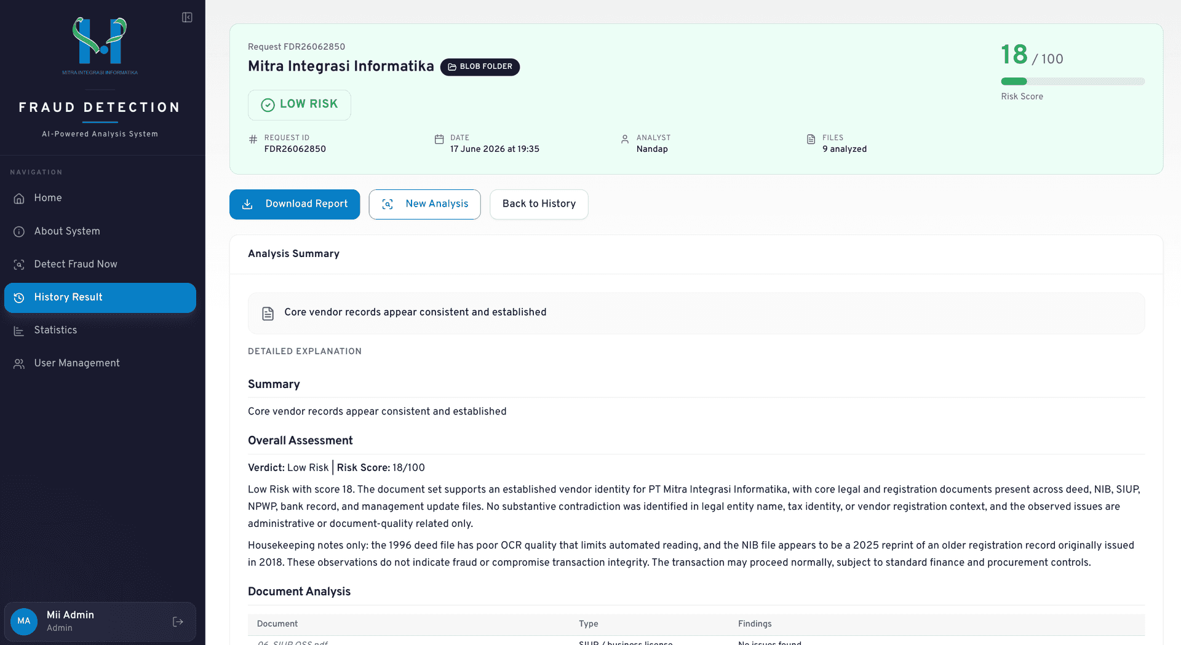The image size is (1181, 645).
Task: Click the document icon beside Files
Action: coord(811,140)
